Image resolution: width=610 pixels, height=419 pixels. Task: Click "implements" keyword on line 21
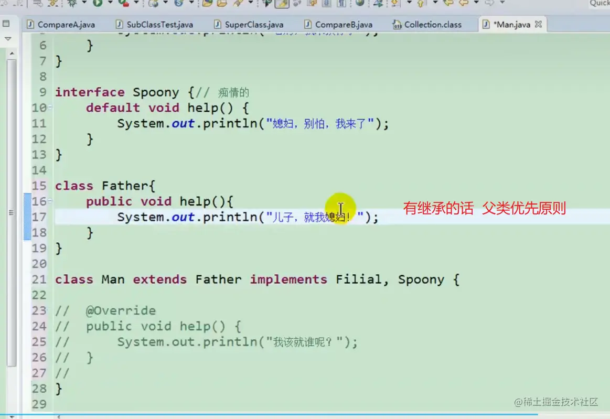click(x=288, y=280)
